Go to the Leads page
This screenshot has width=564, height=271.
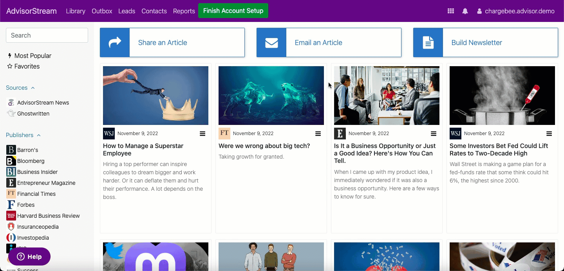coord(127,11)
